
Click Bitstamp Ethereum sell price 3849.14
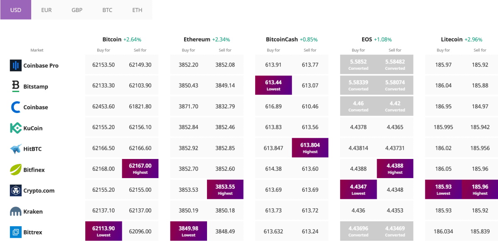[x=225, y=86]
